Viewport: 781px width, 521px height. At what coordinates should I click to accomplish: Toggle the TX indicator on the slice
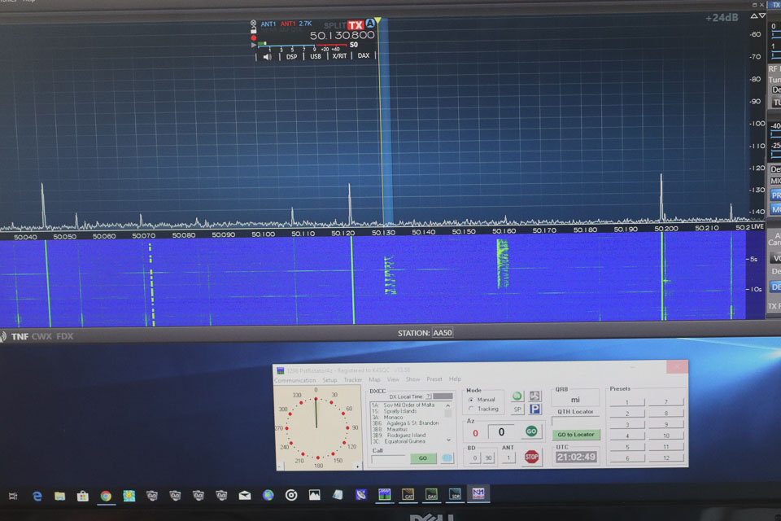[356, 25]
